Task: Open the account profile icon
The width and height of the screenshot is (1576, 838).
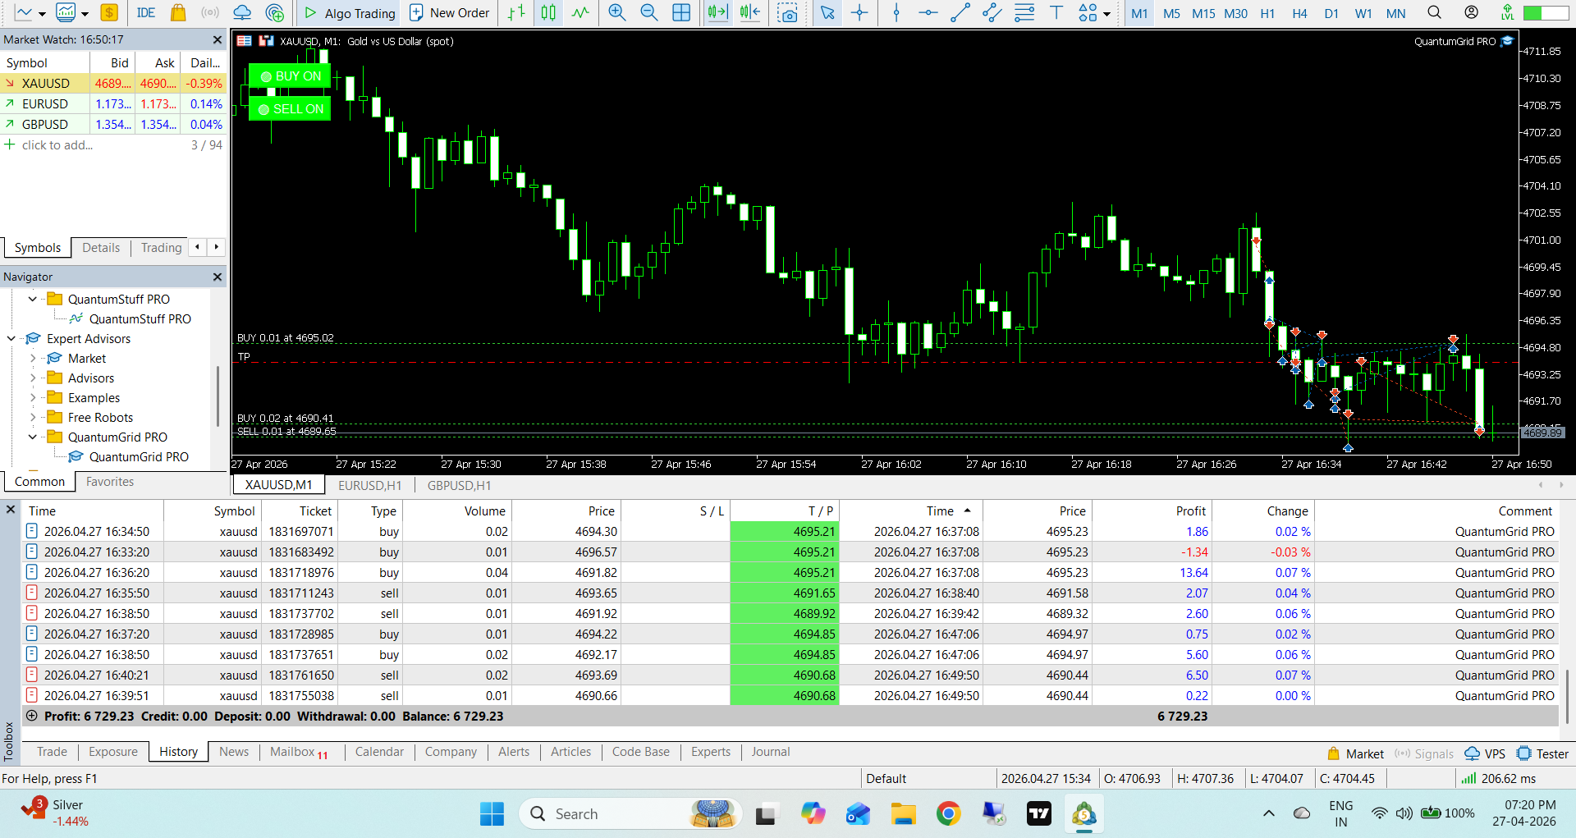Action: pyautogui.click(x=1472, y=12)
